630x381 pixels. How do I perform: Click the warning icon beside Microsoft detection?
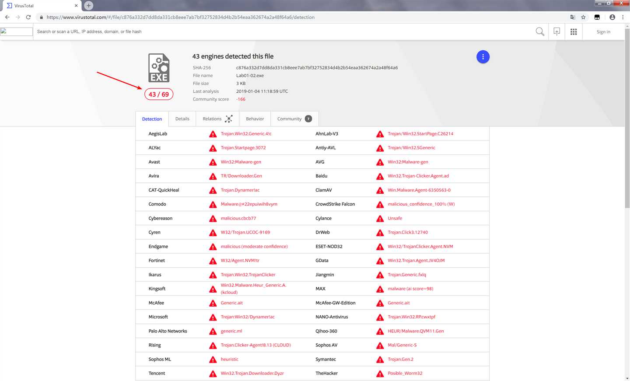[x=213, y=317]
